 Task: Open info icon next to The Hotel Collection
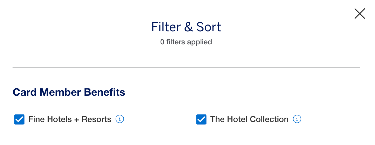[297, 119]
